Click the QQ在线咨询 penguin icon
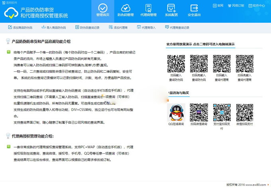This screenshot has height=188, width=271. (176, 112)
